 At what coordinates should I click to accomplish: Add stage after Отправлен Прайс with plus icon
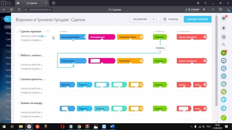pos(141,37)
